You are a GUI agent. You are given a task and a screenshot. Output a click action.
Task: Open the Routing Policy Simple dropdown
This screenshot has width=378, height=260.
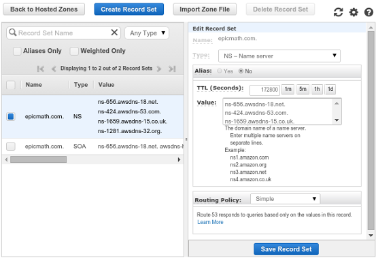click(285, 199)
